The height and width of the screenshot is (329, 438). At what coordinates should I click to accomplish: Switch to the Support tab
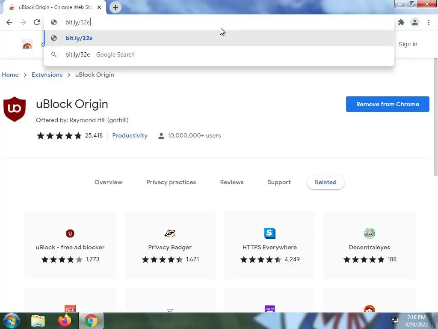pos(279,182)
